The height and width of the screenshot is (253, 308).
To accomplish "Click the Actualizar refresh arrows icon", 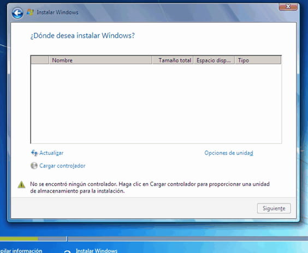I will pyautogui.click(x=34, y=153).
